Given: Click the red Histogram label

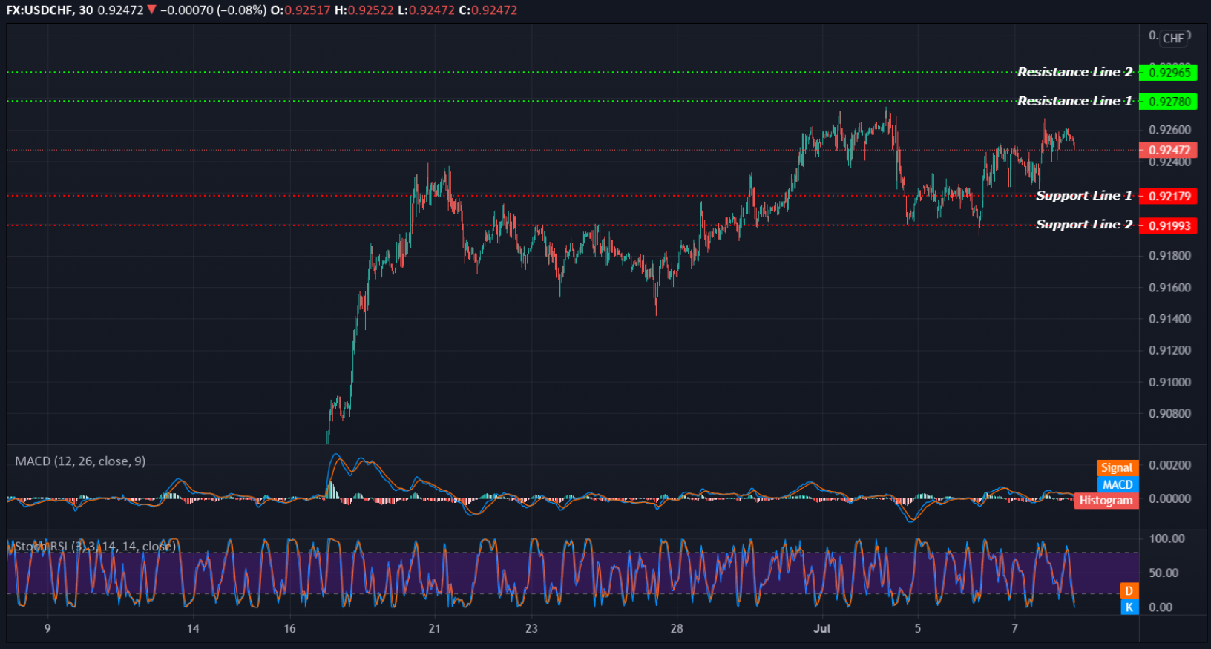Looking at the screenshot, I should point(1106,501).
